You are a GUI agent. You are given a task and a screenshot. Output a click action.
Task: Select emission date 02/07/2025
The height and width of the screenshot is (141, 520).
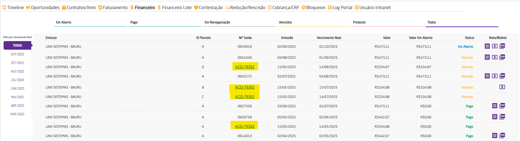pyautogui.click(x=287, y=76)
